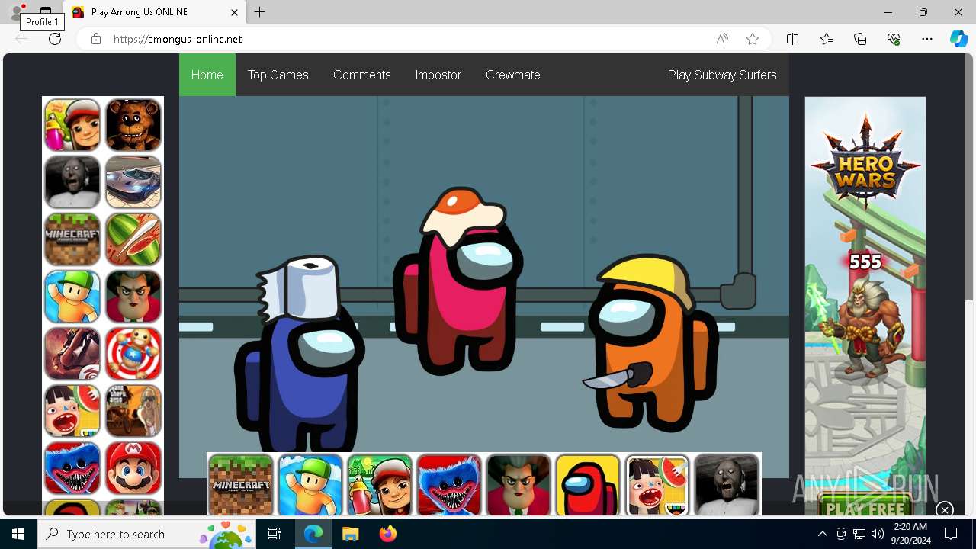
Task: Open the sports car racing game icon
Action: 133,182
